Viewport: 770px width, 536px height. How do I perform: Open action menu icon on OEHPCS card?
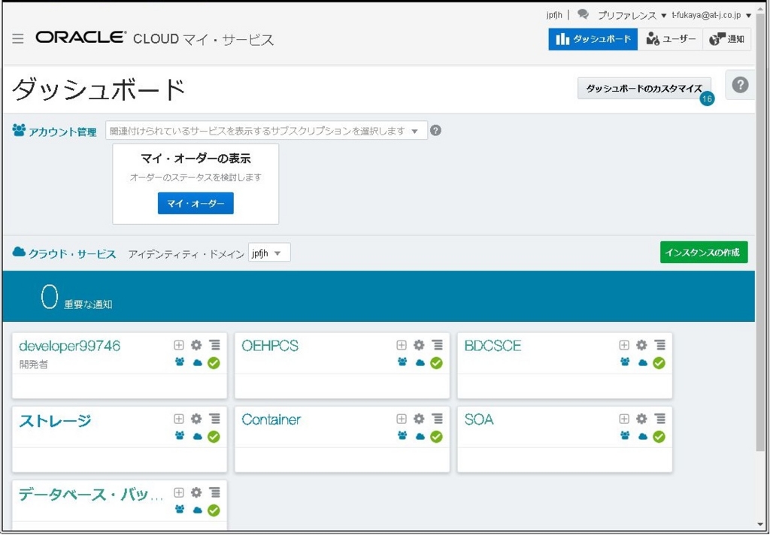click(x=437, y=345)
